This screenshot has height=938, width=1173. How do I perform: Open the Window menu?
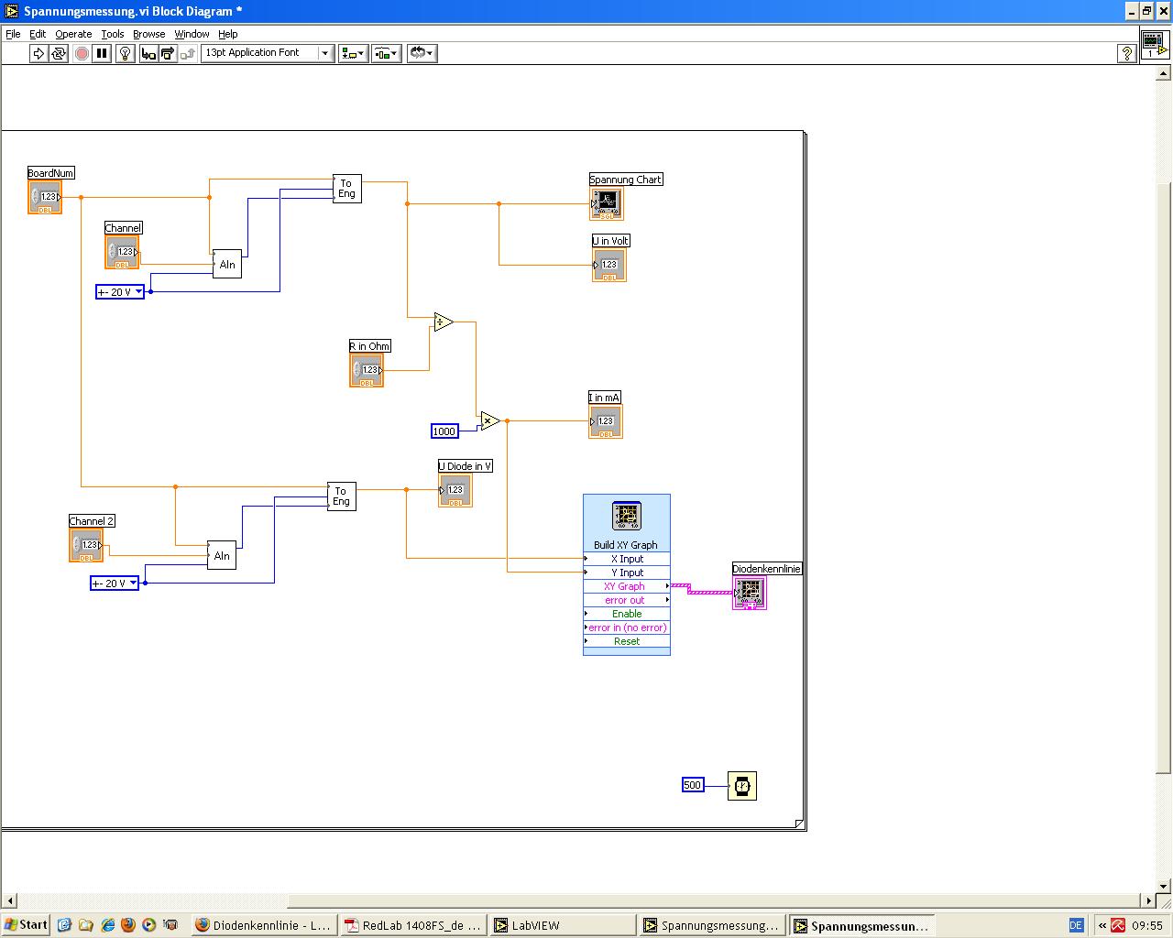(x=192, y=34)
